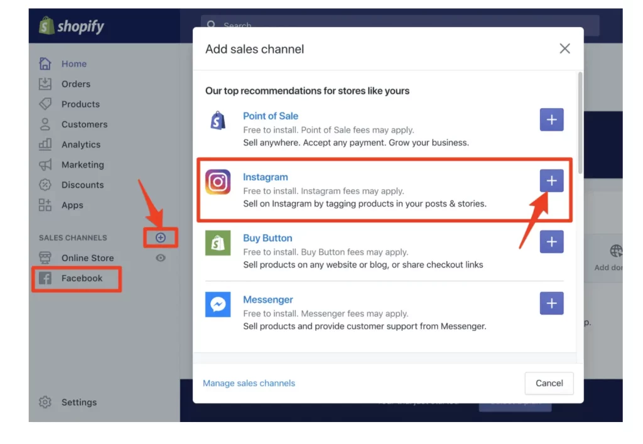Image resolution: width=643 pixels, height=444 pixels.
Task: Click the Search field in top bar
Action: point(400,24)
